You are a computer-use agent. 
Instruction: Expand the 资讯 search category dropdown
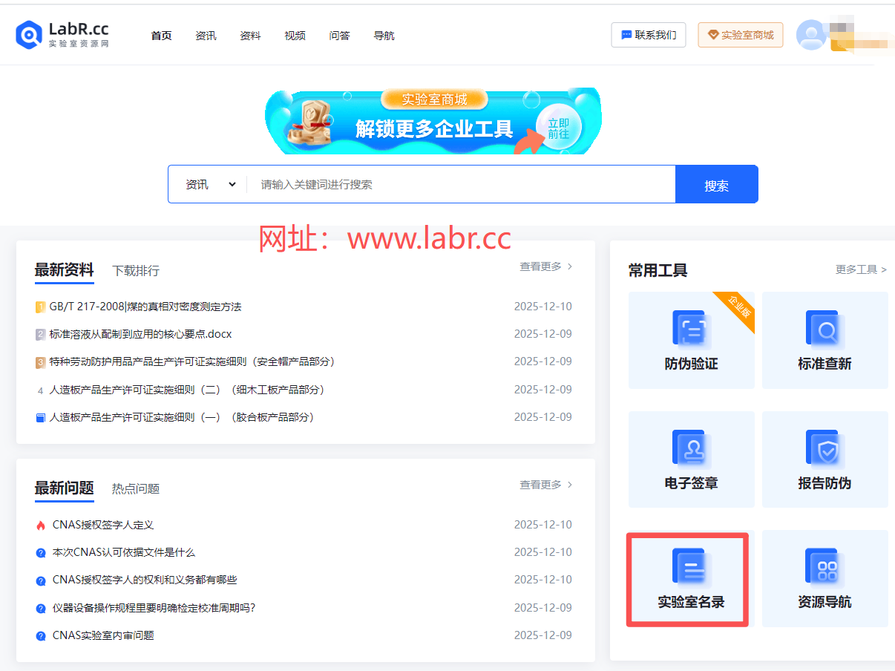coord(210,185)
